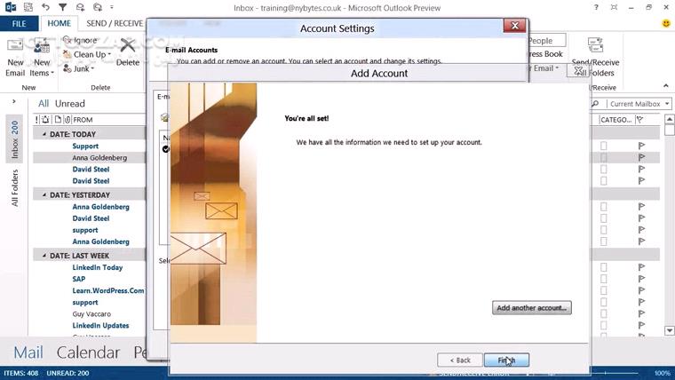Click the Ignore conversation icon

tap(67, 40)
